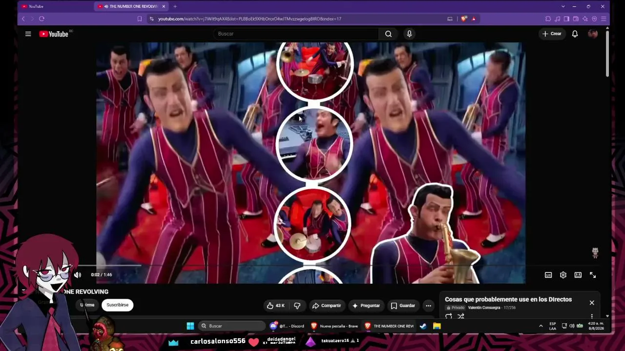Dislike the video

tap(297, 306)
